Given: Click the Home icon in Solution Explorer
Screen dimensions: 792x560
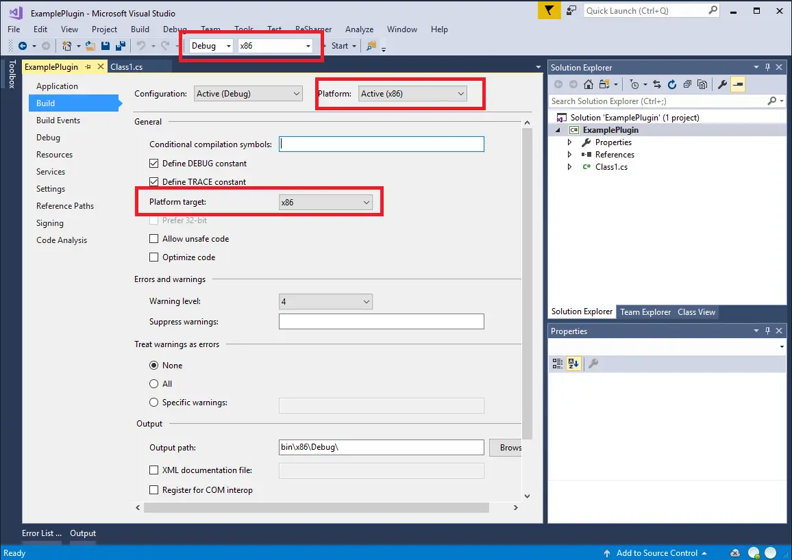Looking at the screenshot, I should click(589, 84).
